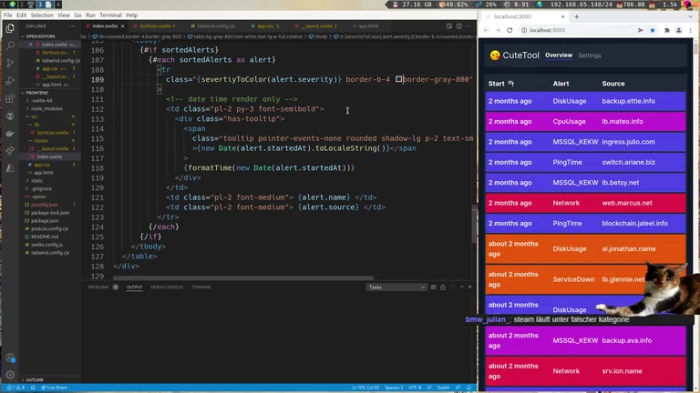Viewport: 700px width, 393px height.
Task: Click Live Share in status bar
Action: pyautogui.click(x=54, y=388)
